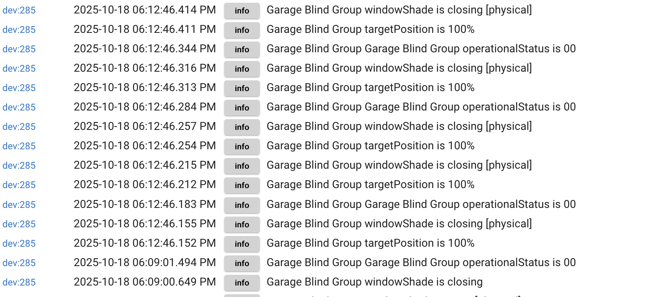Open dev:285 link for the 06:12:46.344 entry

coord(19,49)
